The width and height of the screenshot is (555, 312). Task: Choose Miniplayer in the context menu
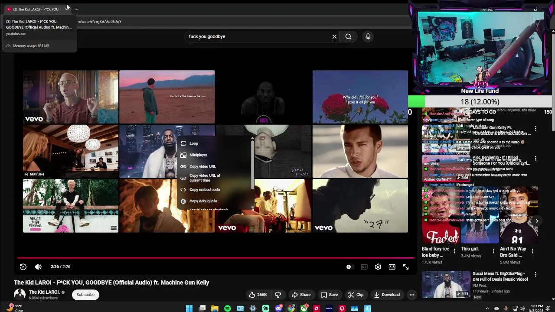(214, 155)
